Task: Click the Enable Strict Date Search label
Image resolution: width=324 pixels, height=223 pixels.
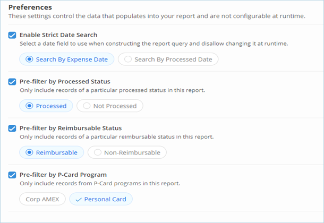Action: pos(58,35)
